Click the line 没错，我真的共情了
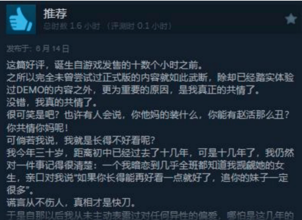This screenshot has width=302, height=220. (52, 102)
